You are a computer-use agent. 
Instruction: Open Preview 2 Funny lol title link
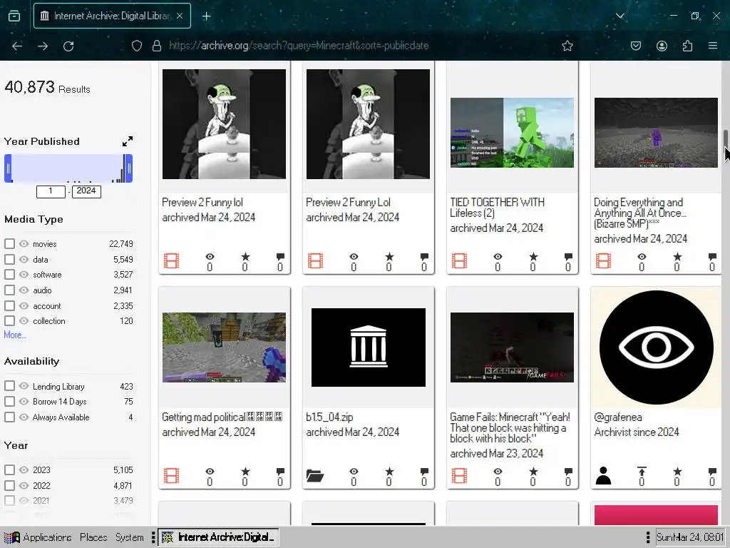pyautogui.click(x=202, y=202)
